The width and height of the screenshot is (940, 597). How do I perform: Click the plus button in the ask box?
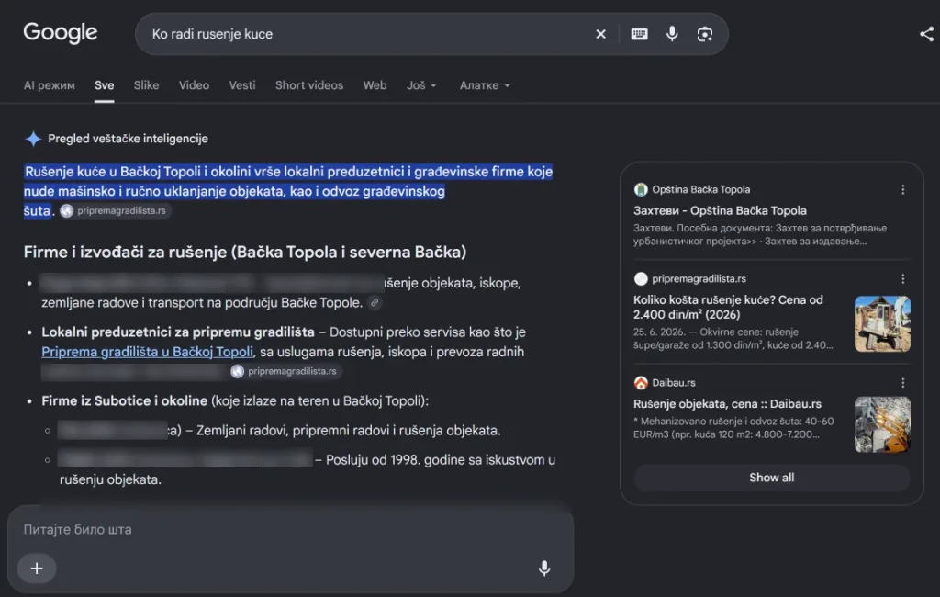click(x=37, y=569)
